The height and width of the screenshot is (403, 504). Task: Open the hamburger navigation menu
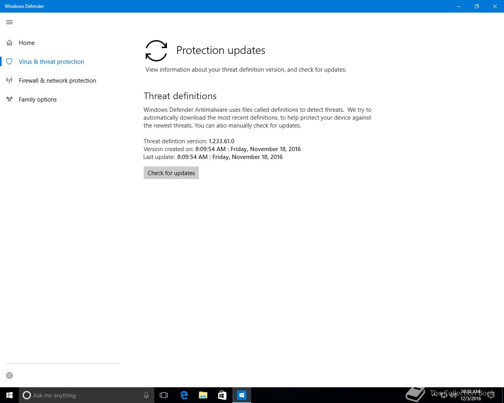(9, 22)
